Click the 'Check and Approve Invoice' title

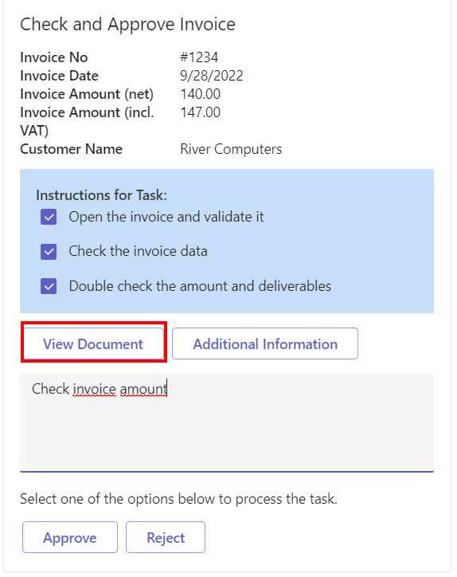click(127, 25)
